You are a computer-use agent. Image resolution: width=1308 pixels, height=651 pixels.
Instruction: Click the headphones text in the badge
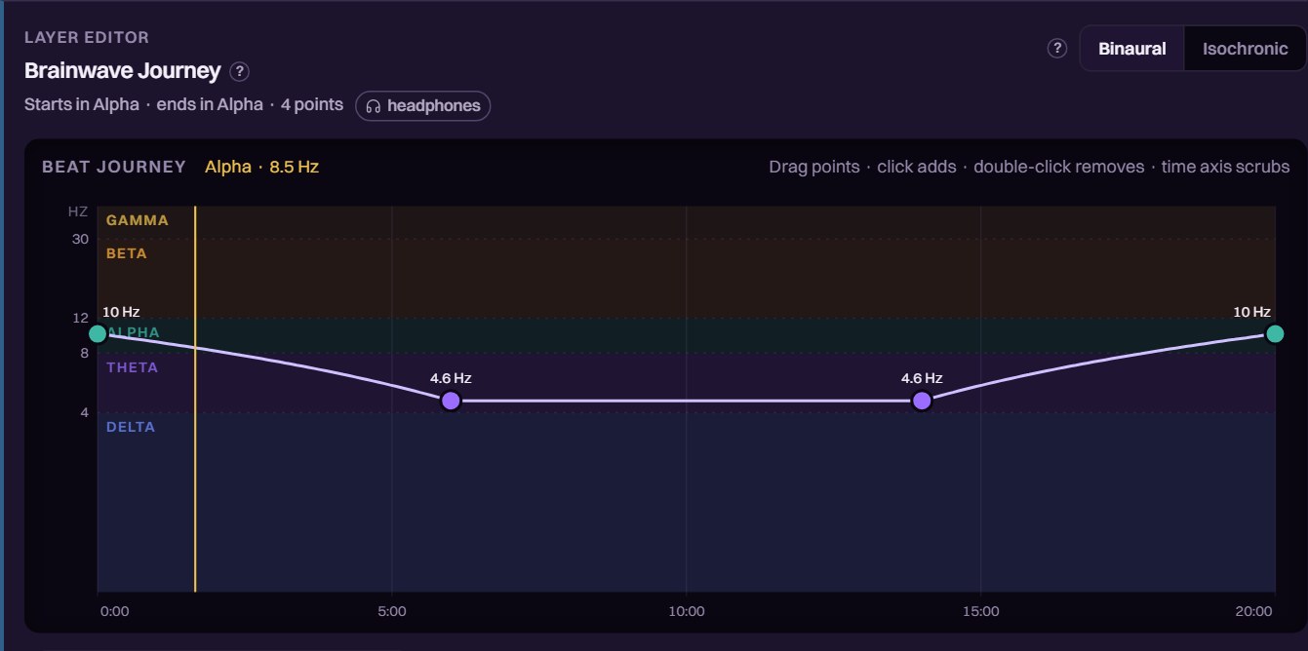pyautogui.click(x=433, y=105)
